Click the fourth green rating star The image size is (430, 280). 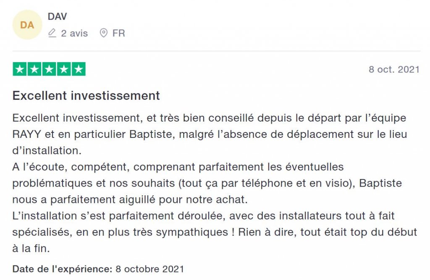[x=64, y=69]
